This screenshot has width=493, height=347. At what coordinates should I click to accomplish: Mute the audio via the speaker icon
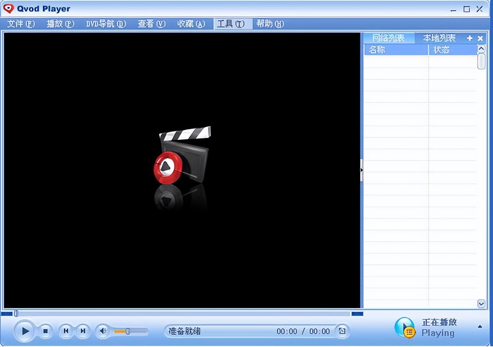point(103,331)
